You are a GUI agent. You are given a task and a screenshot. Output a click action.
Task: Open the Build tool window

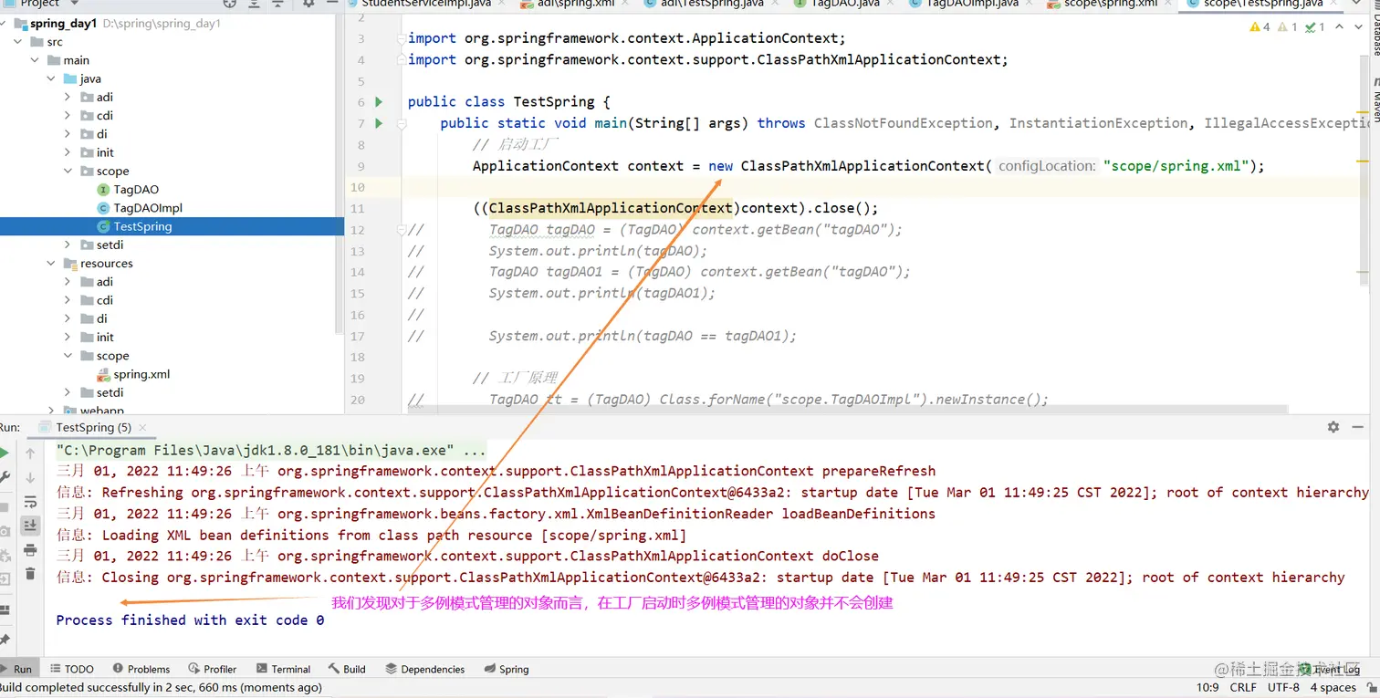tap(347, 669)
